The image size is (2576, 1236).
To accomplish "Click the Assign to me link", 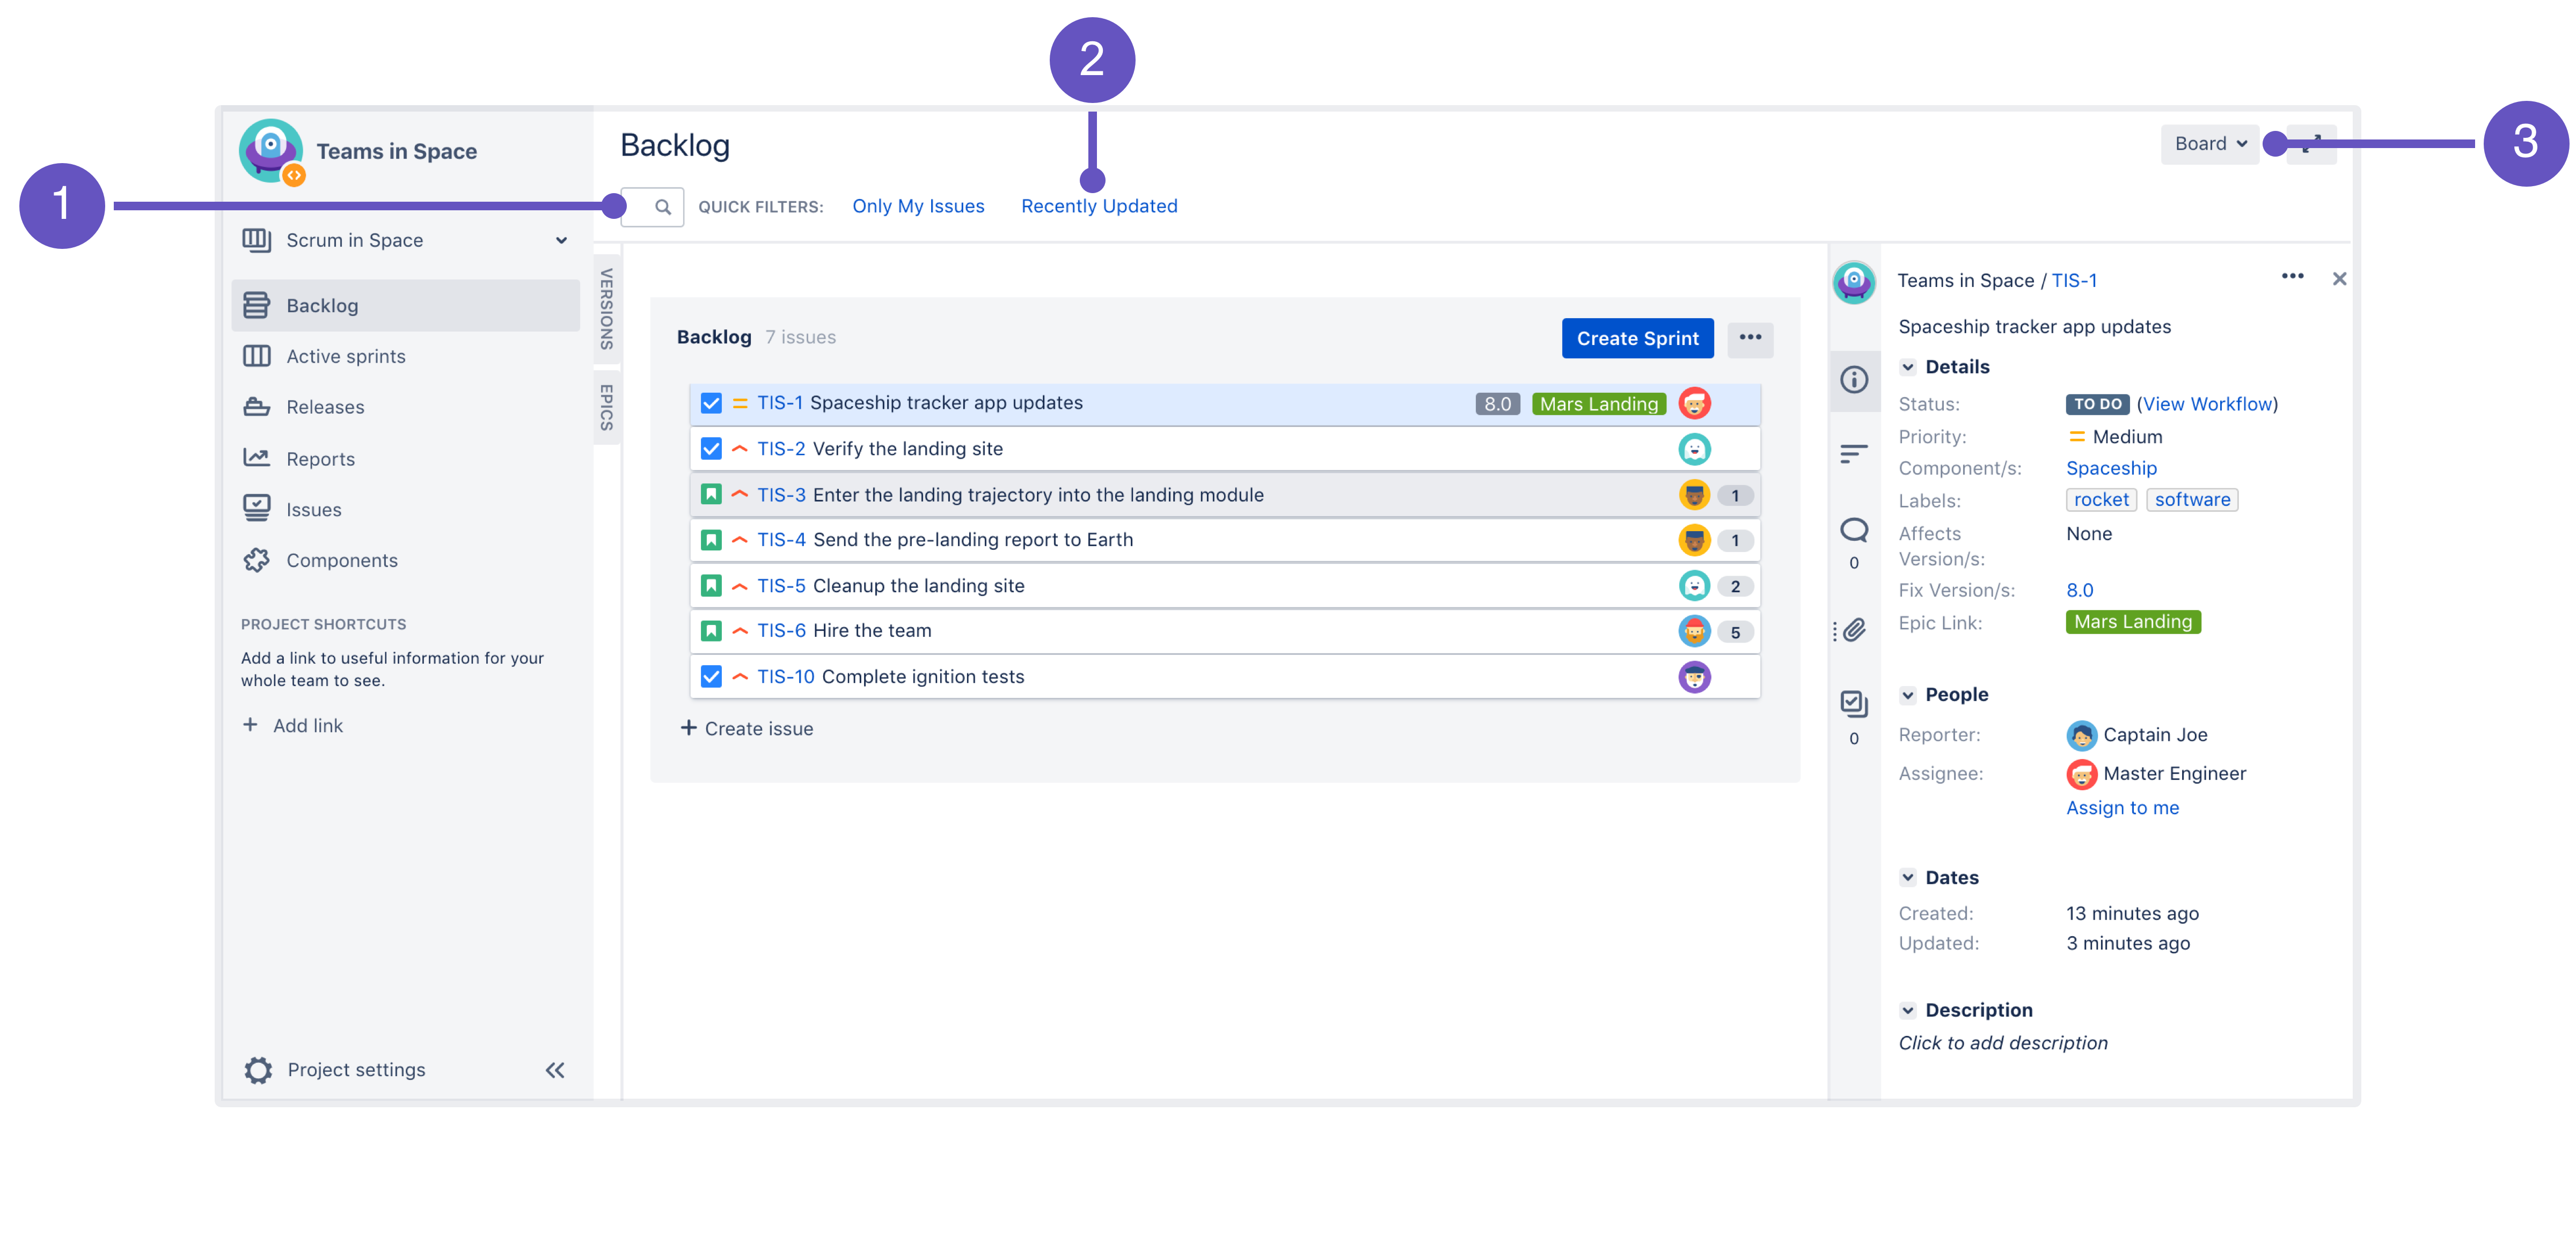I will pyautogui.click(x=2121, y=807).
